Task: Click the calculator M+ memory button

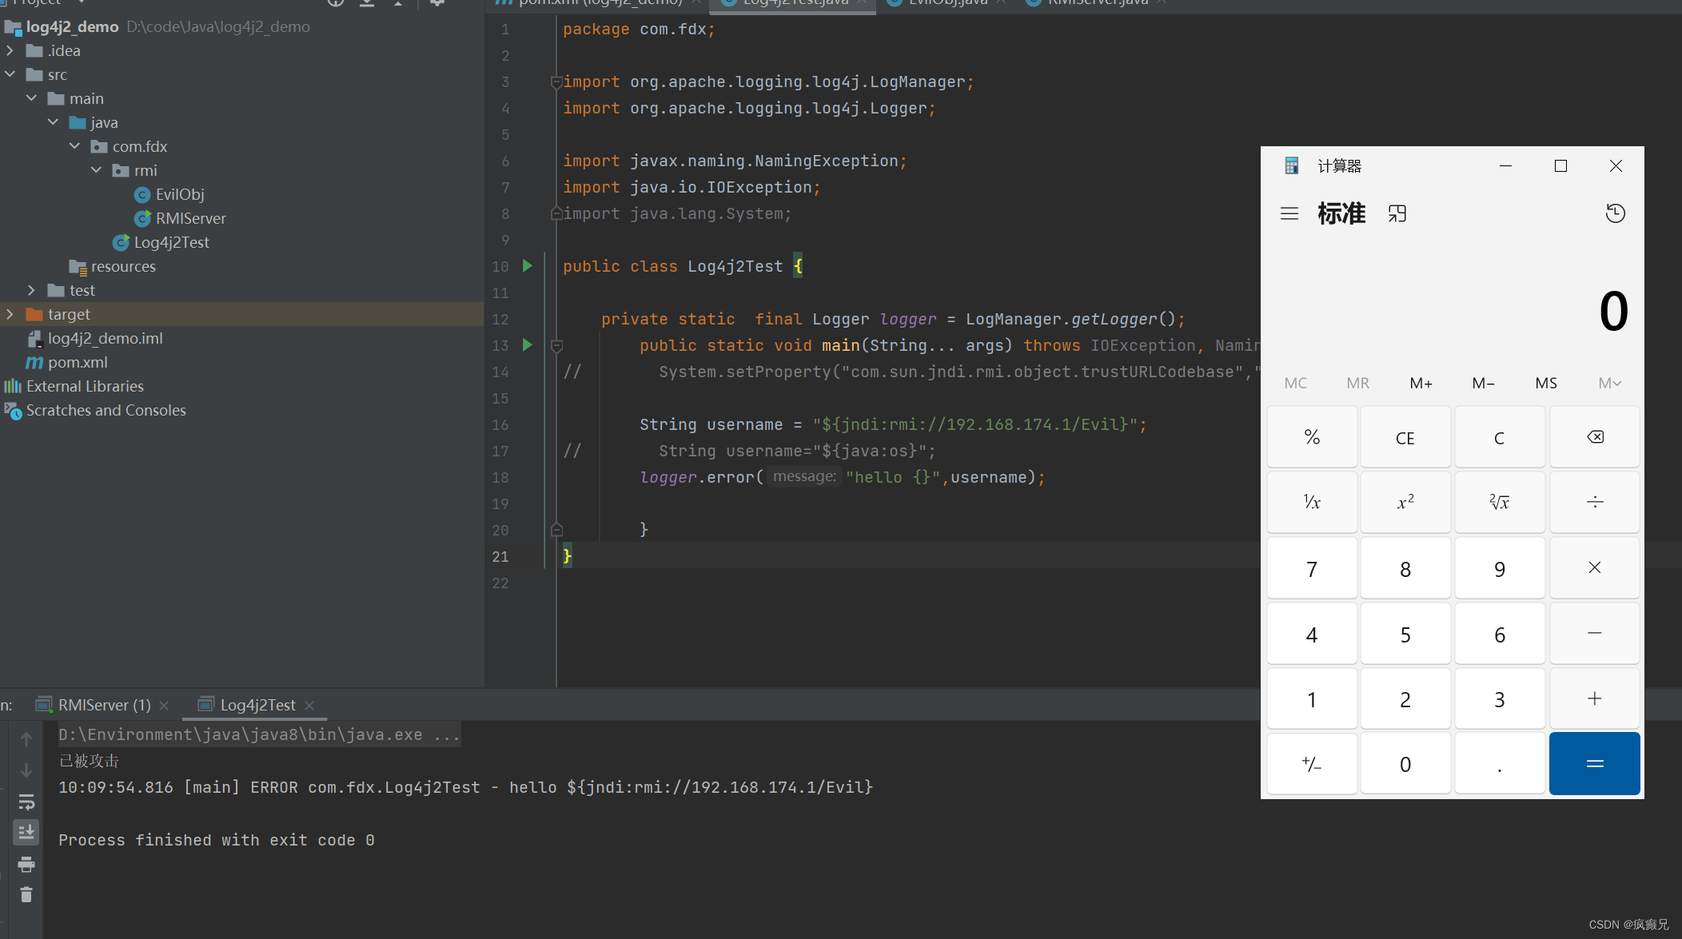Action: tap(1421, 384)
